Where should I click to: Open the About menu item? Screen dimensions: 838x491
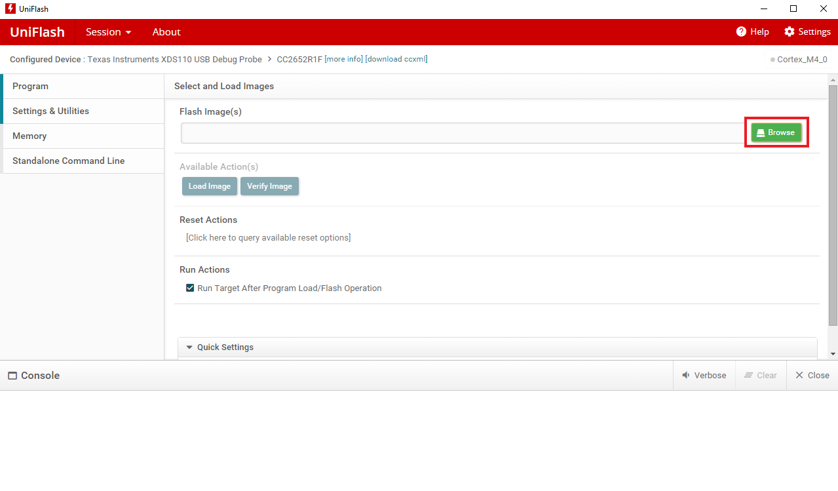tap(166, 32)
